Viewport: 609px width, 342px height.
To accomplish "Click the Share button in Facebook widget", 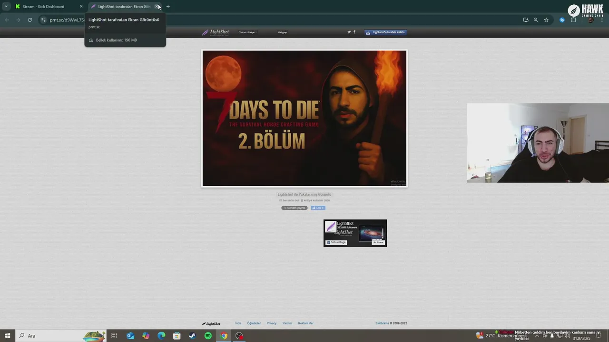I will click(x=378, y=242).
